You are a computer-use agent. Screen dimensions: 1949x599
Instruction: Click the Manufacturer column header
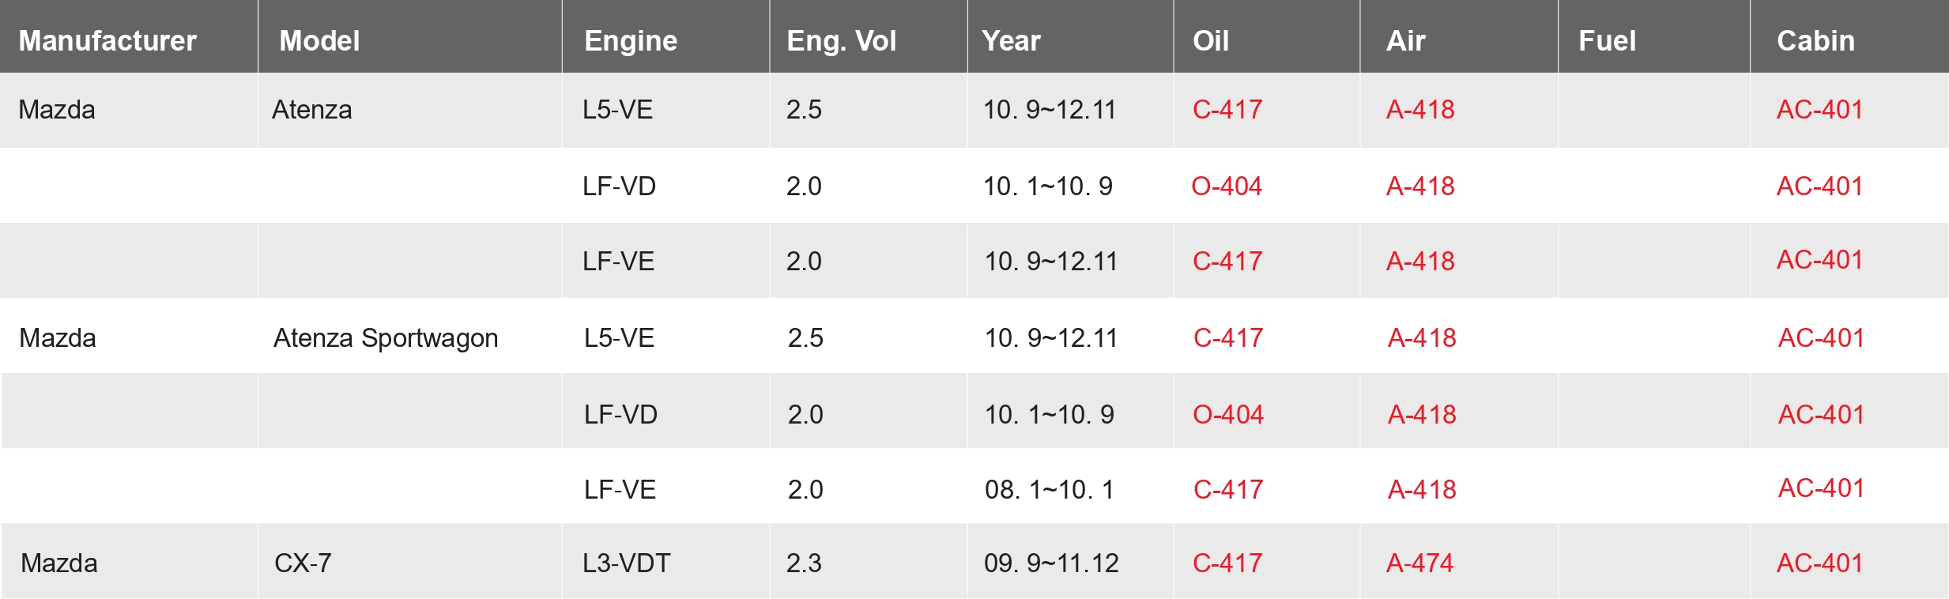(x=107, y=41)
